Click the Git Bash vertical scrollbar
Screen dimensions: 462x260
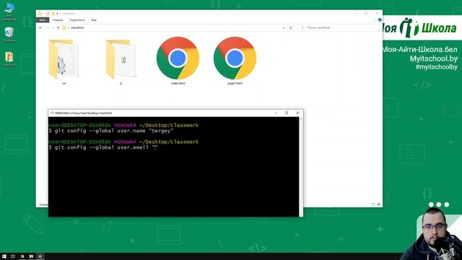tap(301, 167)
